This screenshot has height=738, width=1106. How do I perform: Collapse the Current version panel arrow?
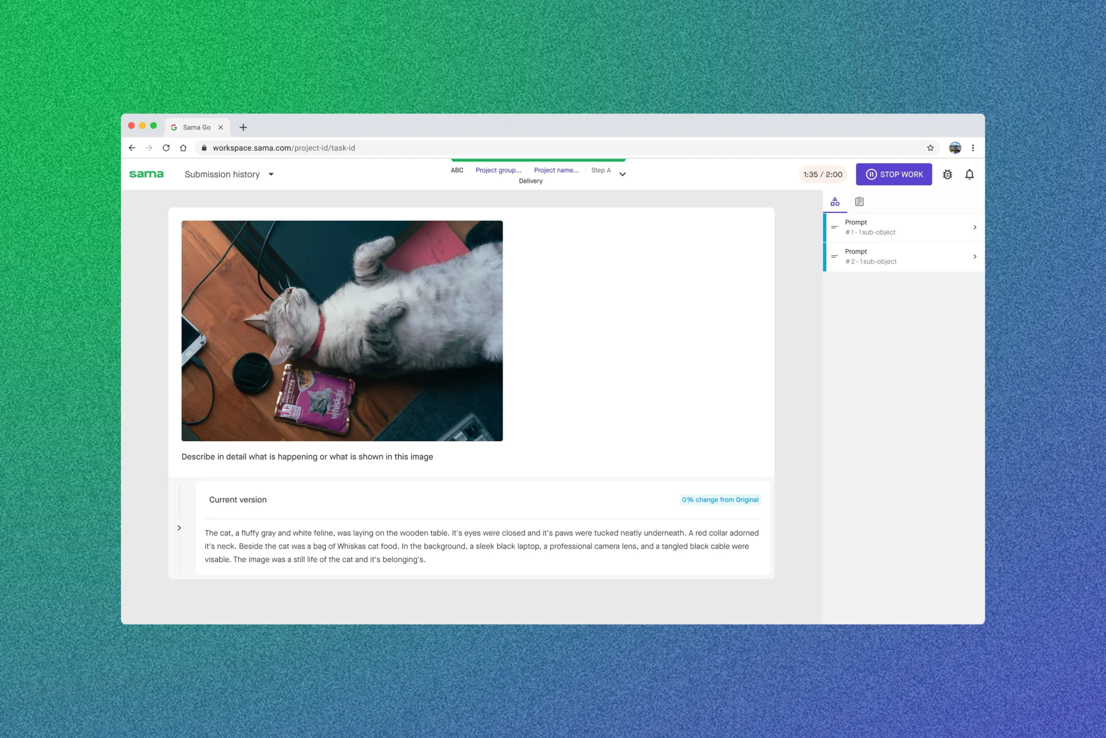179,527
